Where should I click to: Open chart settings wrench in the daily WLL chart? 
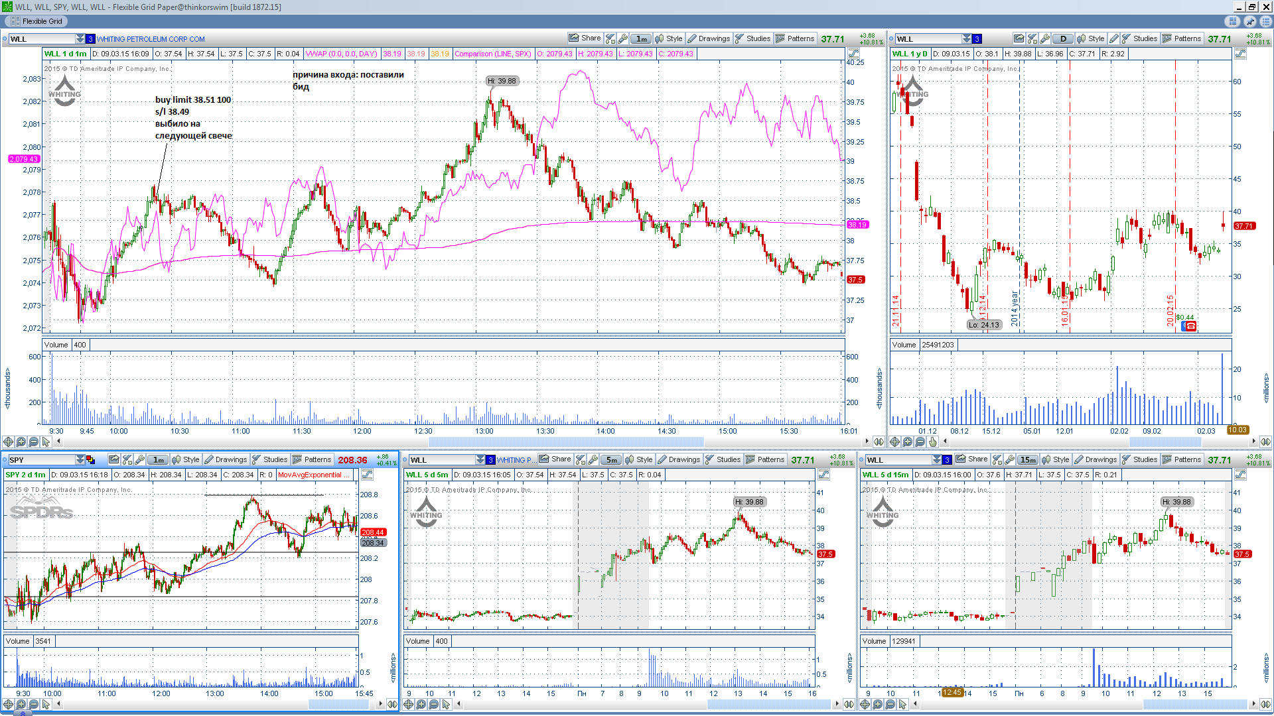point(1045,38)
